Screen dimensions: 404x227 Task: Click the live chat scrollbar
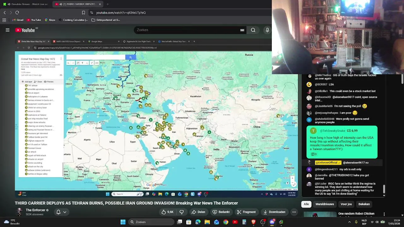coord(384,189)
